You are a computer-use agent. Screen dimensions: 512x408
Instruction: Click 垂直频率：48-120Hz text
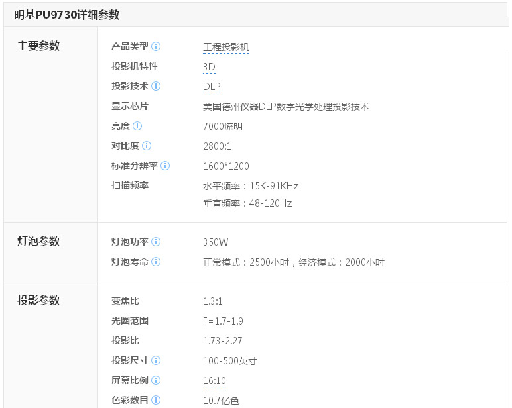pos(247,203)
